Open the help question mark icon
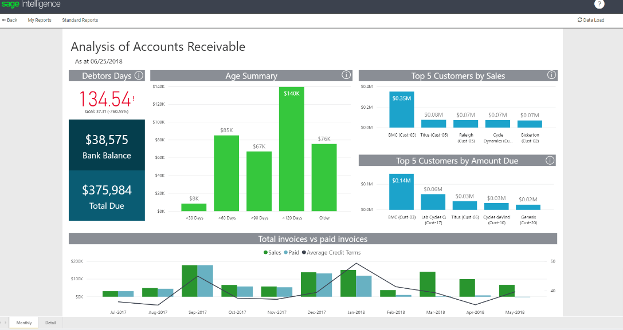Image resolution: width=623 pixels, height=330 pixels. pyautogui.click(x=600, y=5)
